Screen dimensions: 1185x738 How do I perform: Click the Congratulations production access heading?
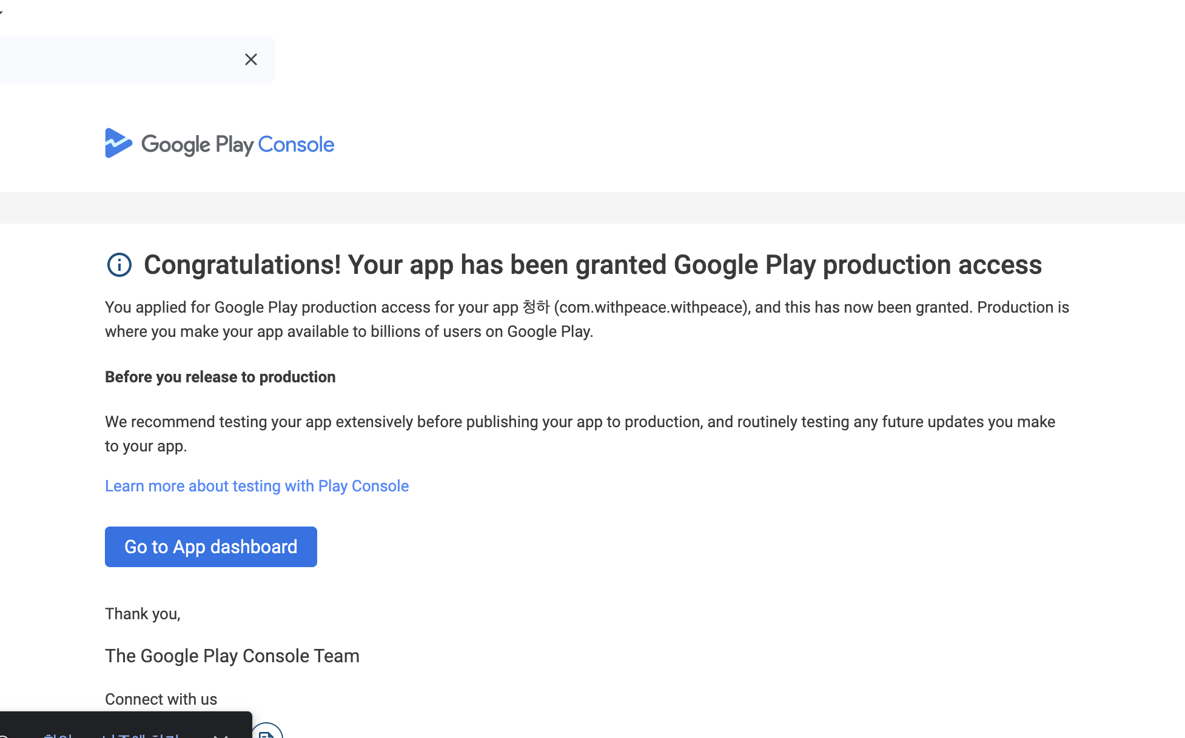[x=592, y=265]
